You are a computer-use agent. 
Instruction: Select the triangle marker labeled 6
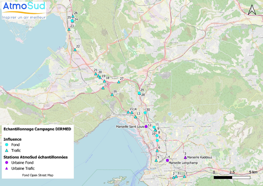tap(157, 151)
